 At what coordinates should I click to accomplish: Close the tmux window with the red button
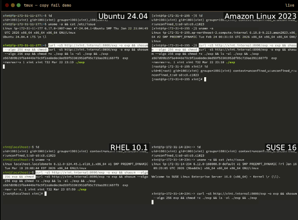pos(7,5)
